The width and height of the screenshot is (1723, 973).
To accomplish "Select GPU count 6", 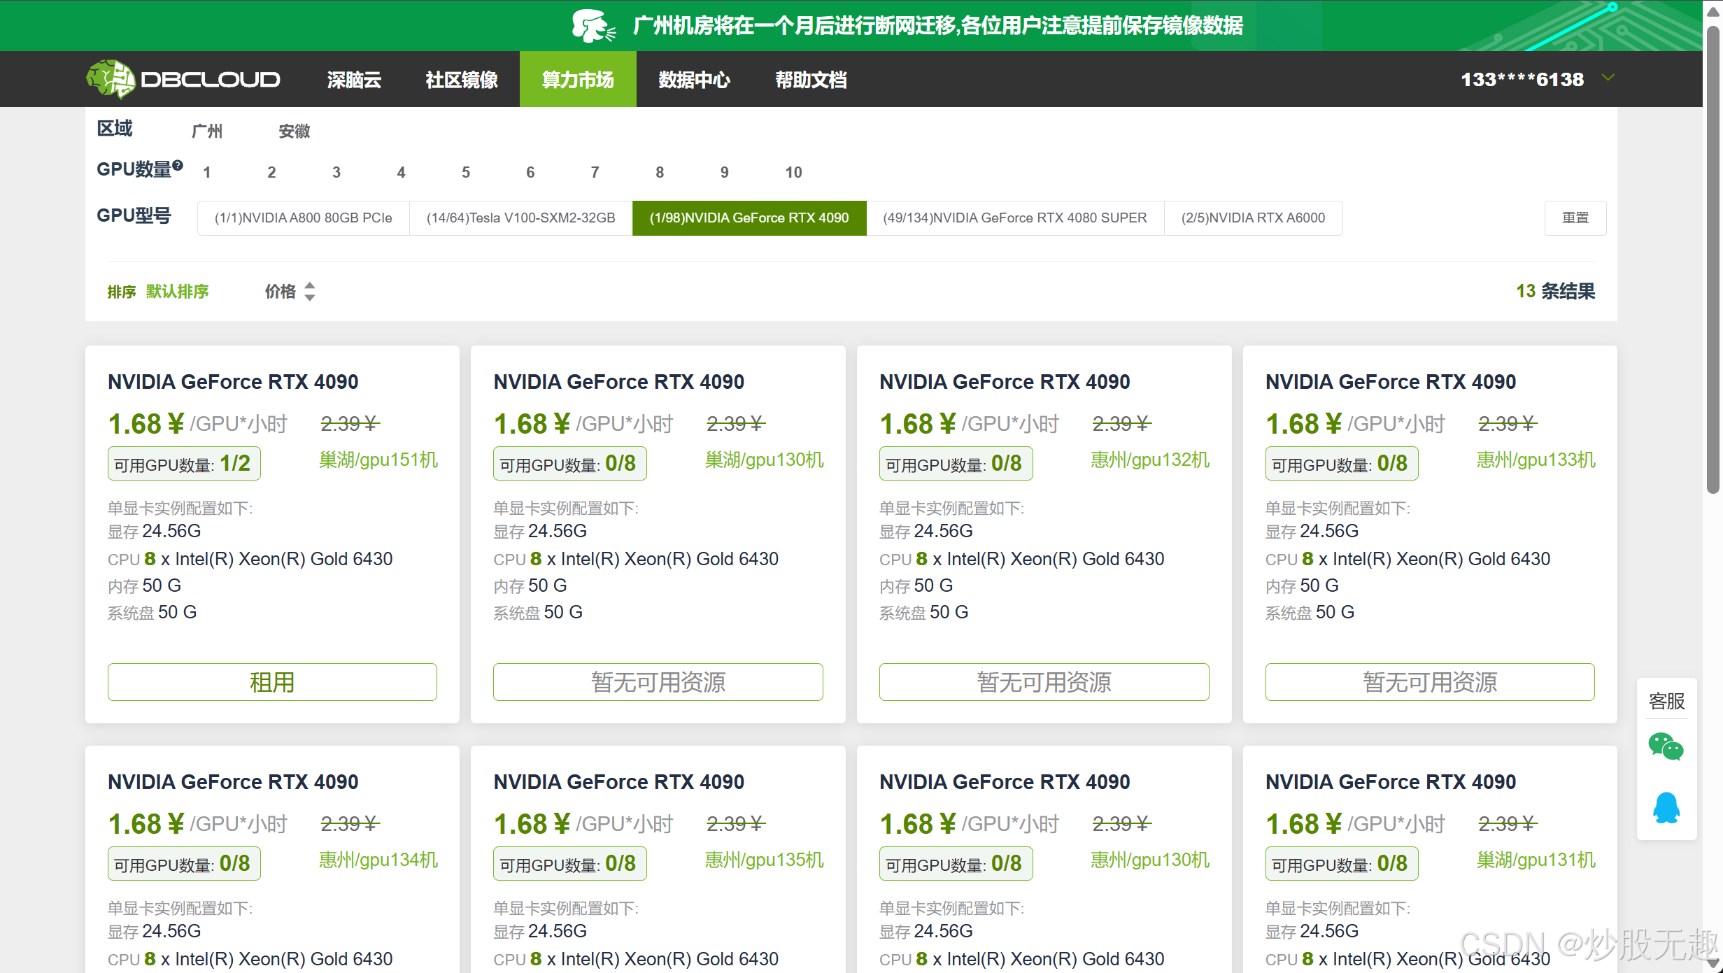I will tap(530, 172).
